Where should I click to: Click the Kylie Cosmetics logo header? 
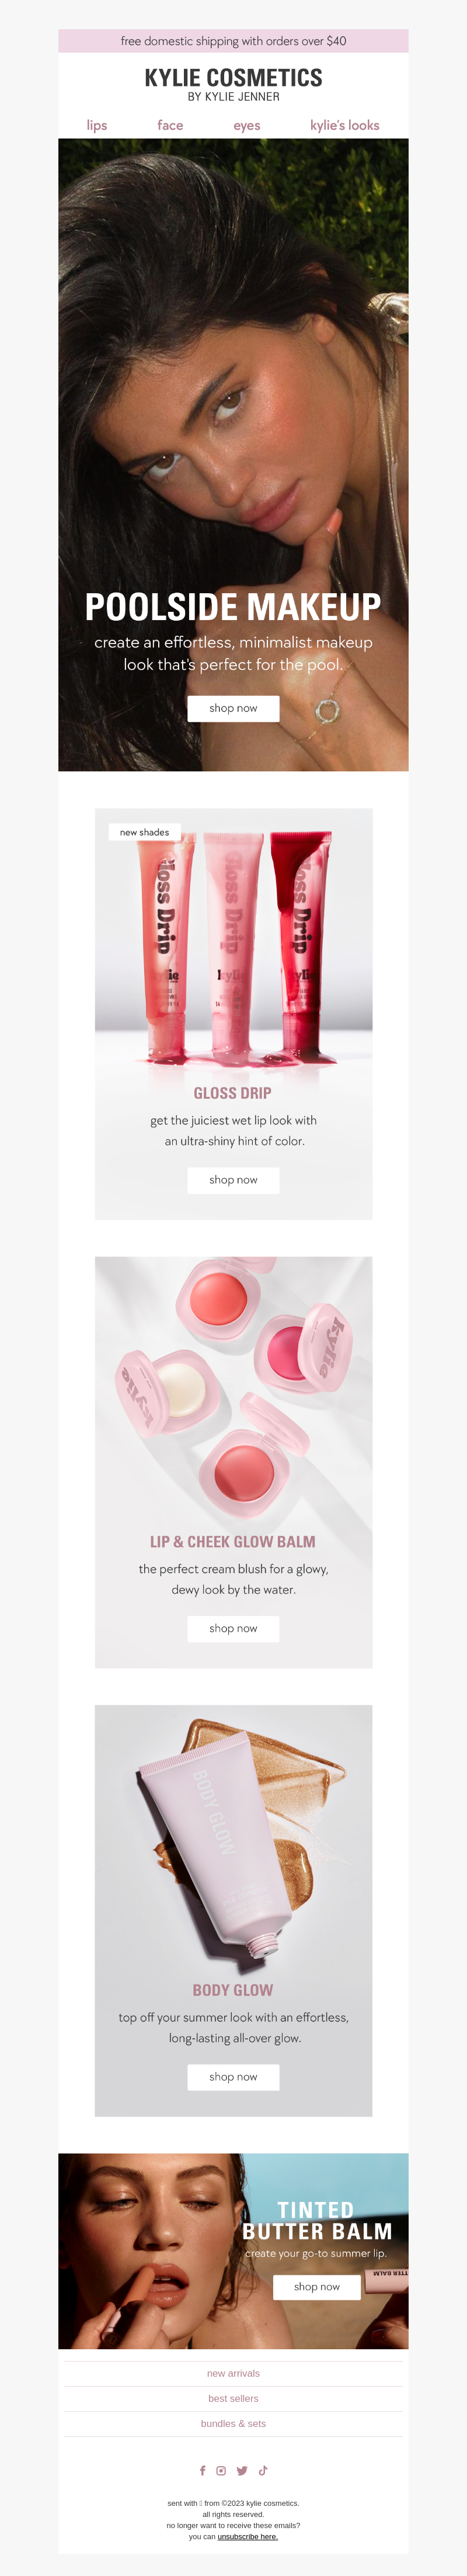(x=233, y=84)
